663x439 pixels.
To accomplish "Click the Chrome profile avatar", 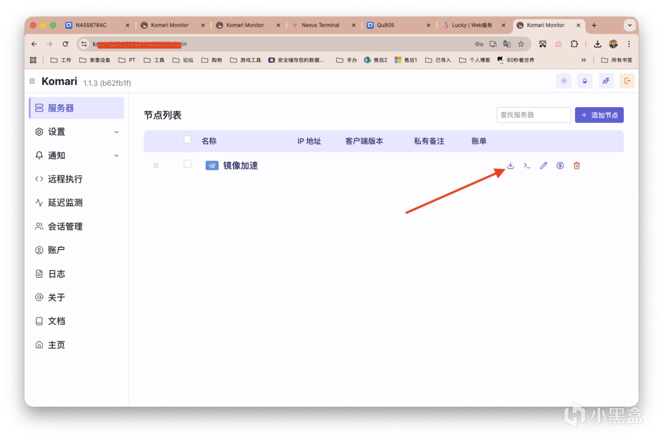I will pos(613,44).
